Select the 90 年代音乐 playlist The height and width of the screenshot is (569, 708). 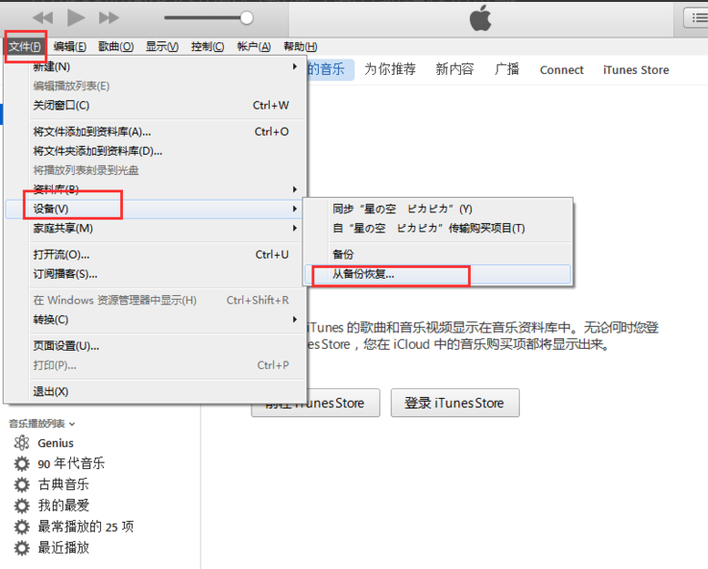[71, 464]
